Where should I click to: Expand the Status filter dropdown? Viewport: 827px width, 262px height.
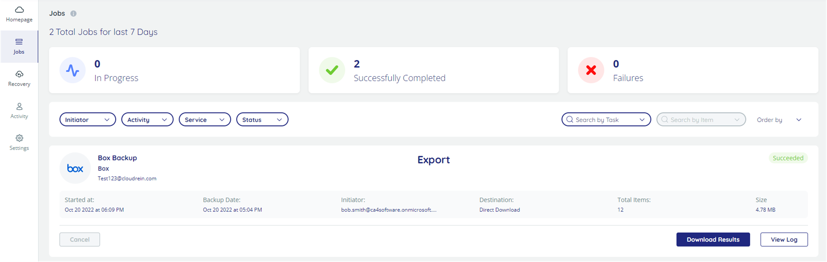pyautogui.click(x=262, y=119)
